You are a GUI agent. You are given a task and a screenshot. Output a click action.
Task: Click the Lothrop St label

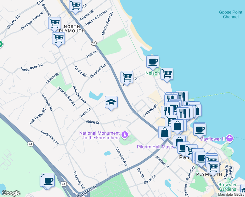(x=150, y=111)
